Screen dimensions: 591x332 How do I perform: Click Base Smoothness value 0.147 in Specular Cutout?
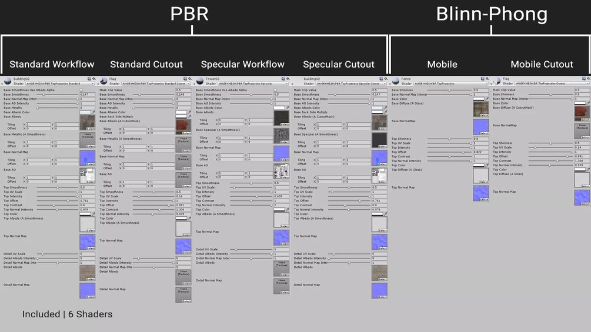tap(379, 95)
